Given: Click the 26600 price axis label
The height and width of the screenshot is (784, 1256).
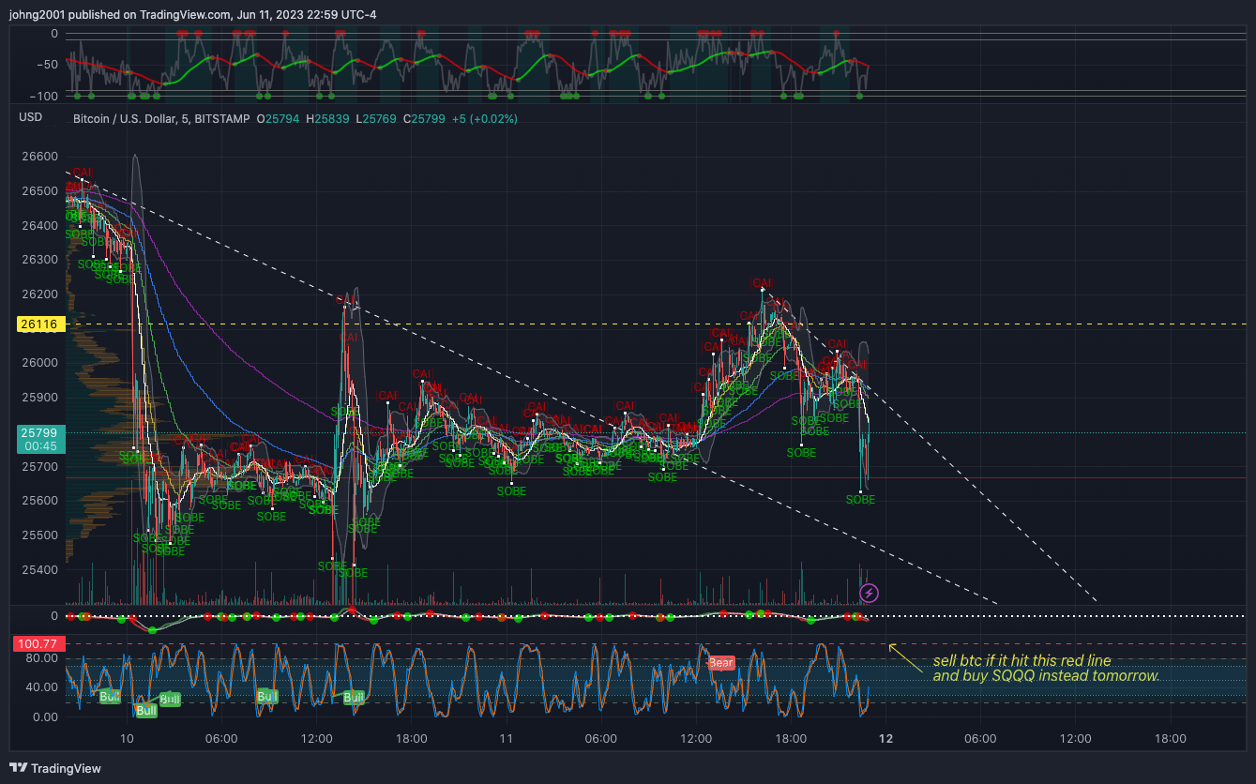Looking at the screenshot, I should (39, 157).
